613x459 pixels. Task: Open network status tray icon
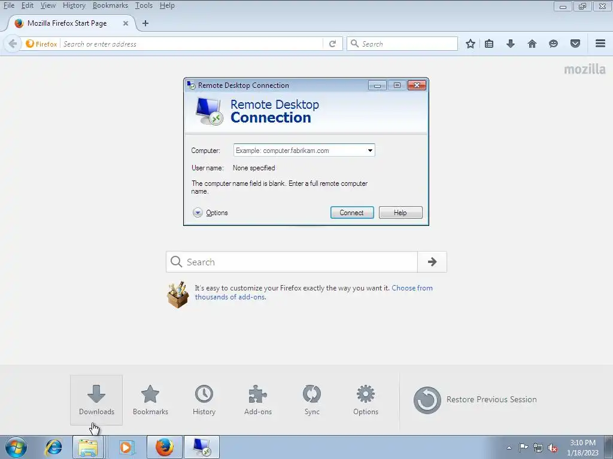(538, 448)
